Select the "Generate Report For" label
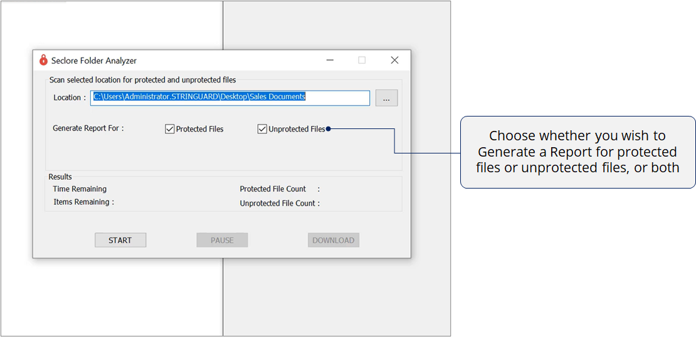696x337 pixels. click(88, 128)
